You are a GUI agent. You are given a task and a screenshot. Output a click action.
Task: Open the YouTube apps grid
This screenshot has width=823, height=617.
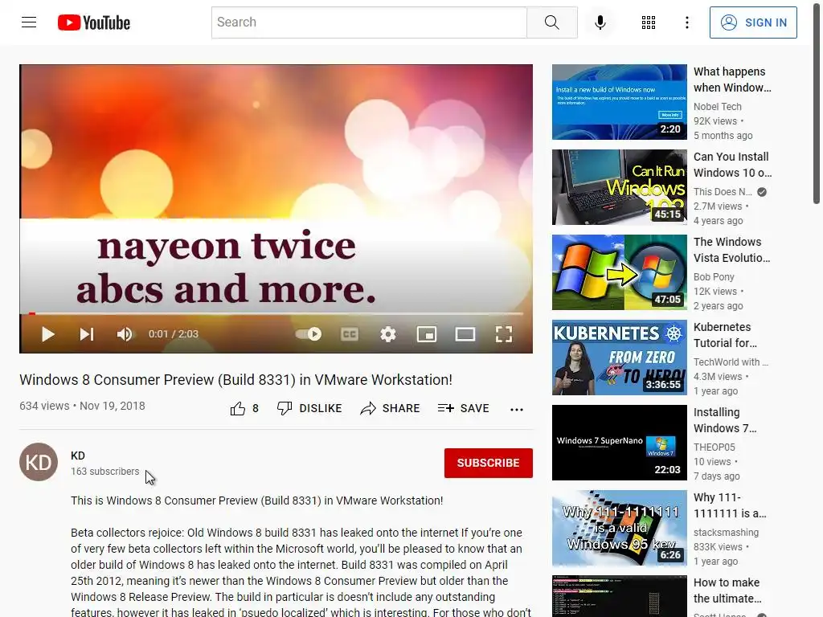pos(649,22)
